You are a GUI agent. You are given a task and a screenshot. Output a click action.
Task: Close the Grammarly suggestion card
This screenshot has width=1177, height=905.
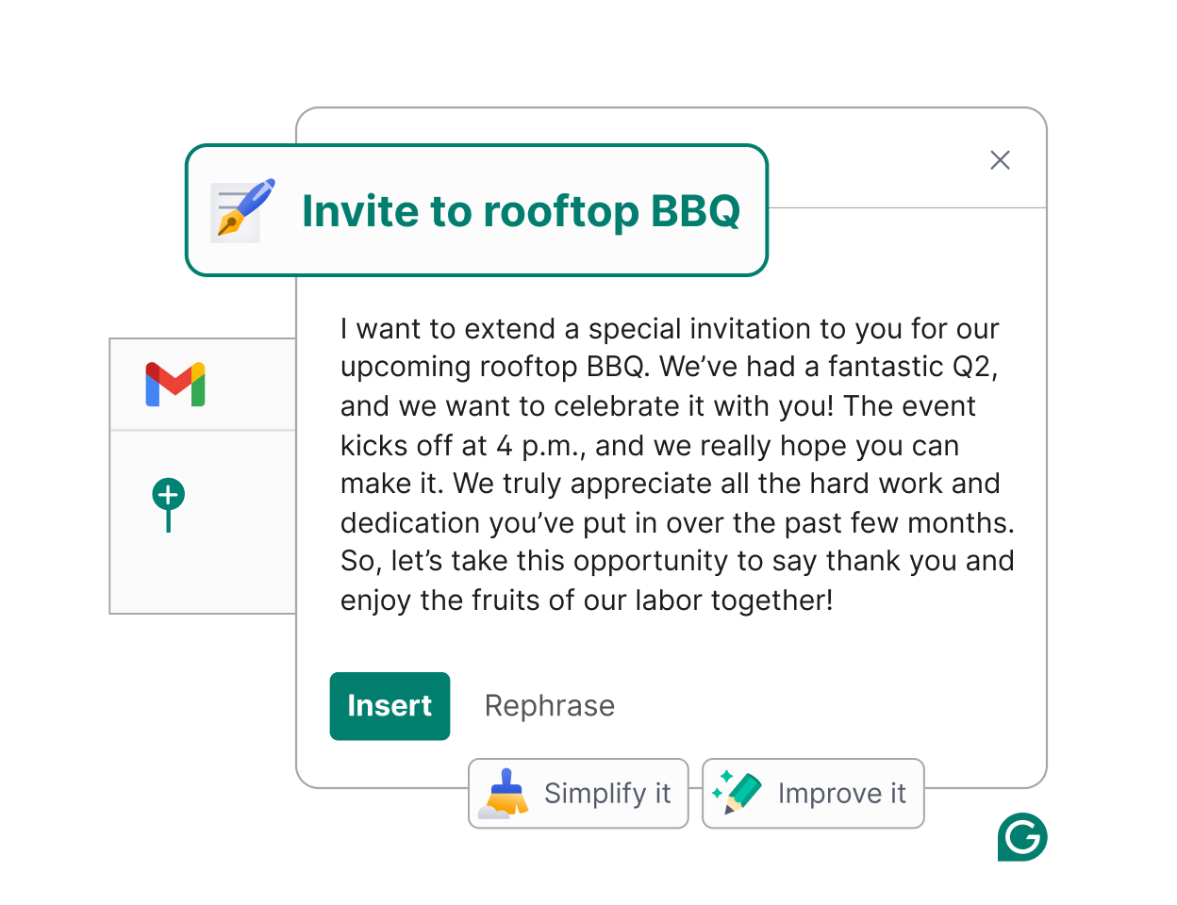(1001, 160)
